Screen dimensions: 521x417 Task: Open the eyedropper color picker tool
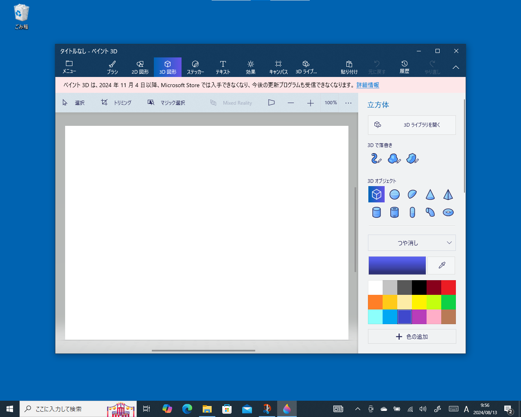441,265
